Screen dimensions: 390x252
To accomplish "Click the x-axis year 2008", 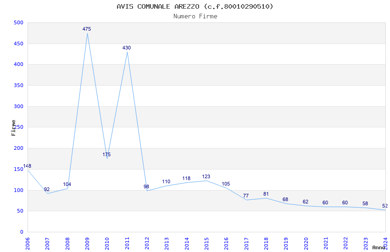I will (67, 243).
